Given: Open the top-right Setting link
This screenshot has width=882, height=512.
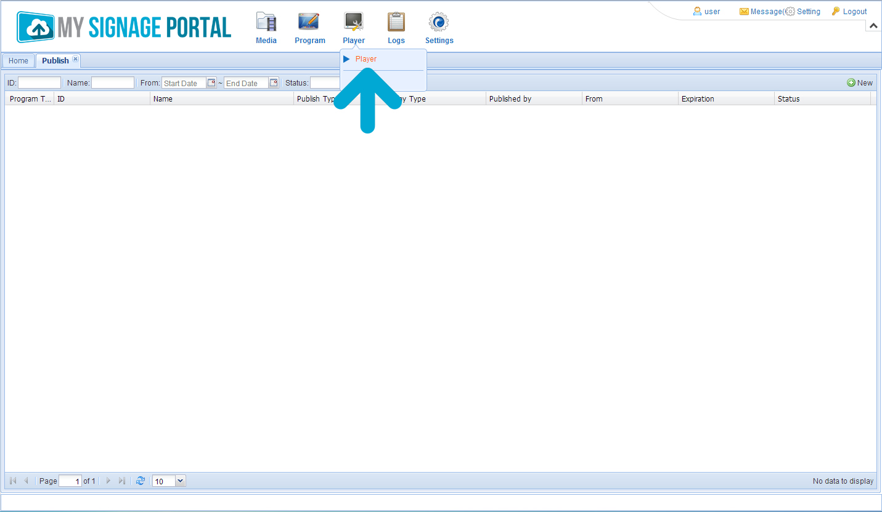Looking at the screenshot, I should tap(803, 12).
